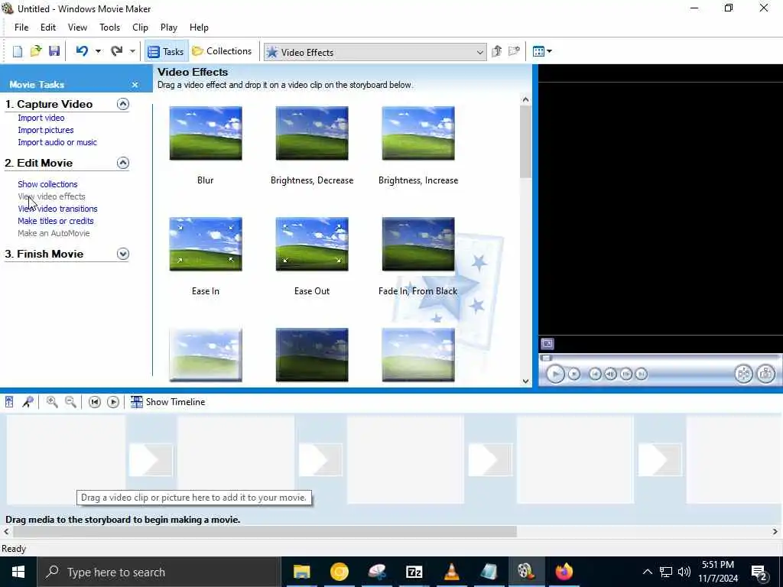The height and width of the screenshot is (587, 783).
Task: Select the Brightness, Increase effect thumbnail
Action: pyautogui.click(x=418, y=133)
